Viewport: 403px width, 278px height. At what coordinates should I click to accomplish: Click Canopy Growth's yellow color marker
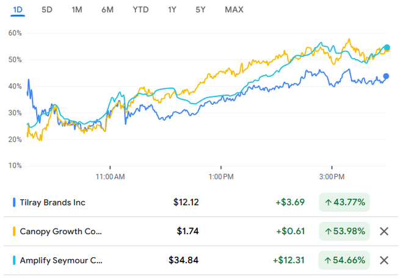[14, 232]
